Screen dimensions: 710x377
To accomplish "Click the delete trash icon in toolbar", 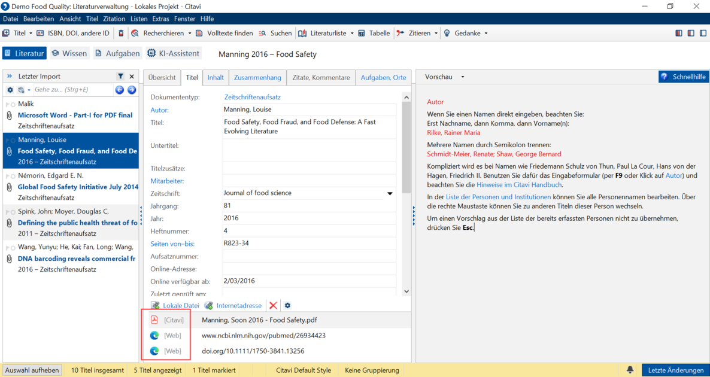I will click(120, 33).
